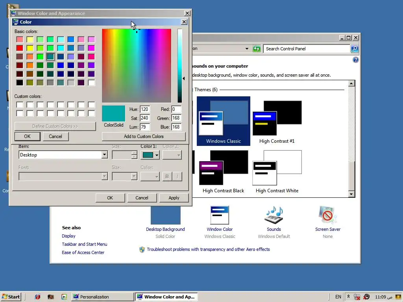Pick the black swatch in basic colors
This screenshot has width=403, height=302.
[x=20, y=83]
